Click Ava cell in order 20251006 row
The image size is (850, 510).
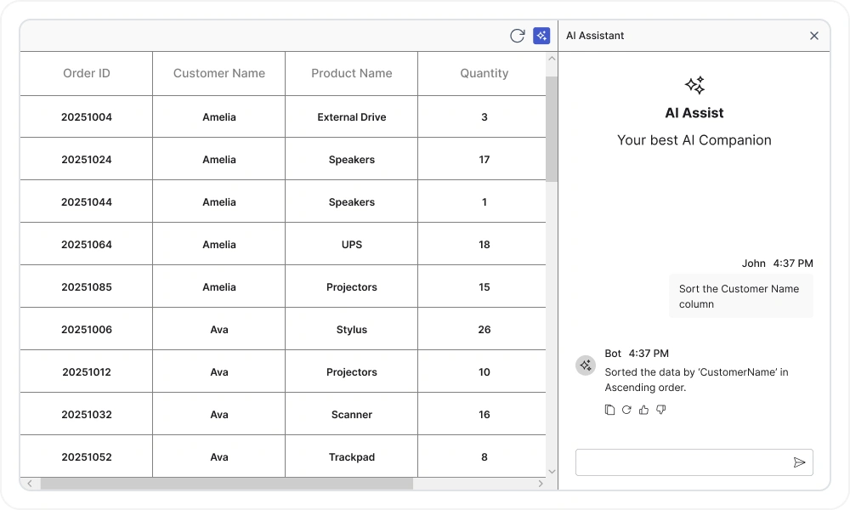coord(219,330)
